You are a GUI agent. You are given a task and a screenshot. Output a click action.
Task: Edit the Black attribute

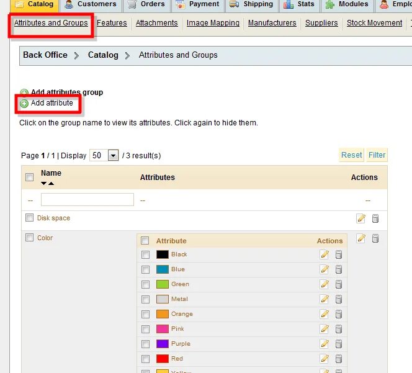tap(325, 254)
